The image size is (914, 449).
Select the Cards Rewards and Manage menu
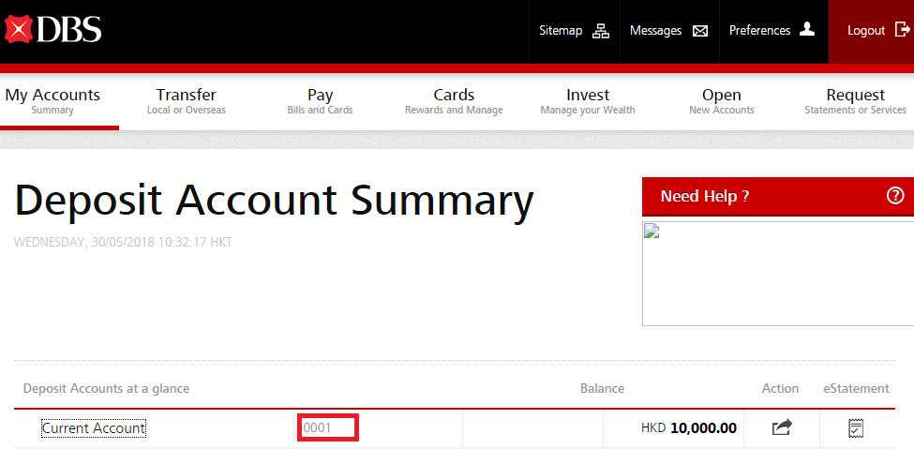(454, 101)
